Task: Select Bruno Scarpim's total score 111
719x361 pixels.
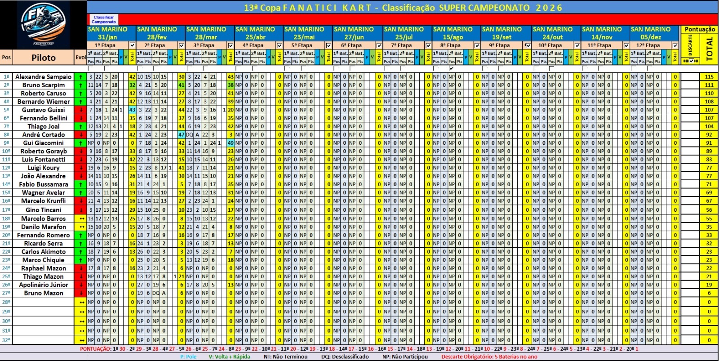Action: 709,85
